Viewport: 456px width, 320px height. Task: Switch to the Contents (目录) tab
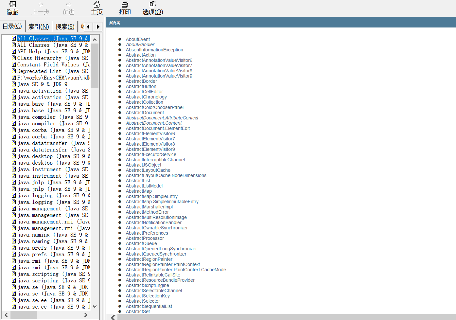(x=12, y=26)
